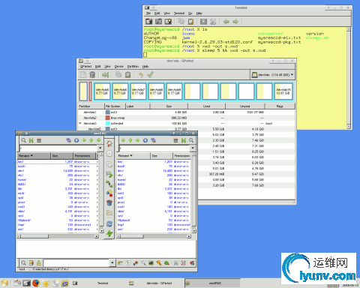Click the ext3 color square of /dev/hda1
Image resolution: width=360 pixels, height=288 pixels.
coord(107,112)
